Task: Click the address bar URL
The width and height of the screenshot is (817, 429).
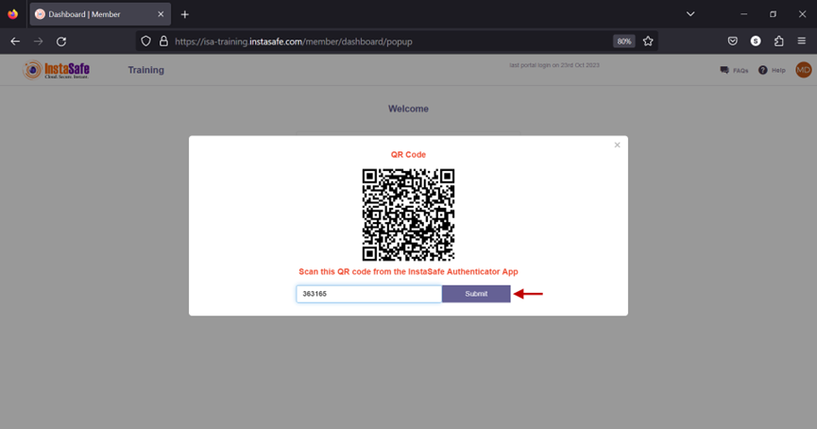Action: (x=294, y=42)
